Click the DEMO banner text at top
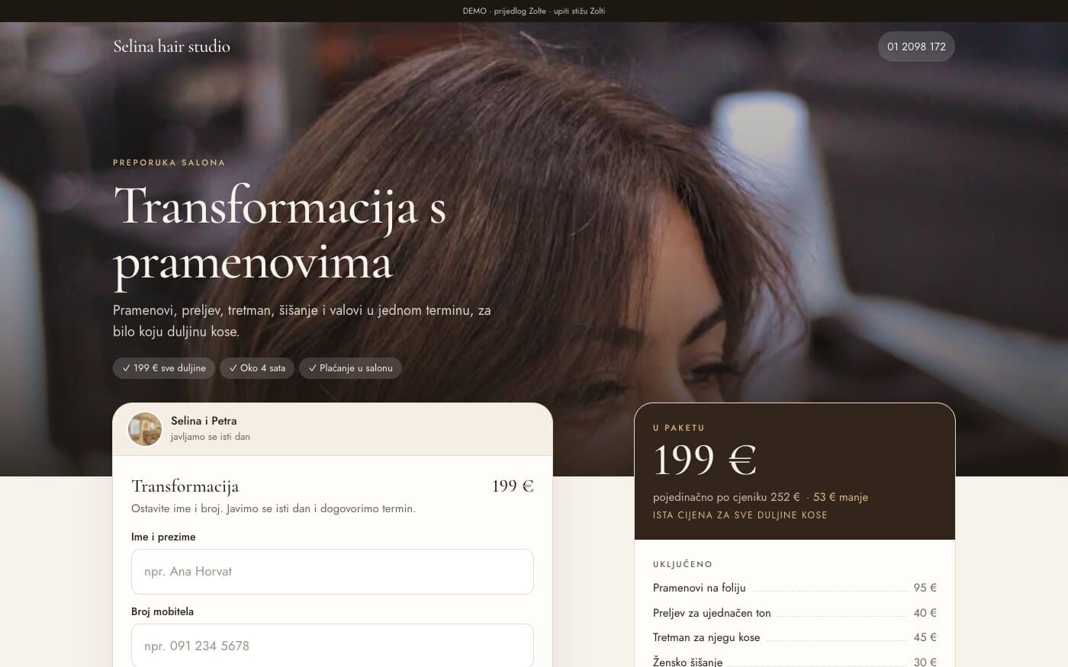This screenshot has width=1068, height=667. (x=534, y=11)
